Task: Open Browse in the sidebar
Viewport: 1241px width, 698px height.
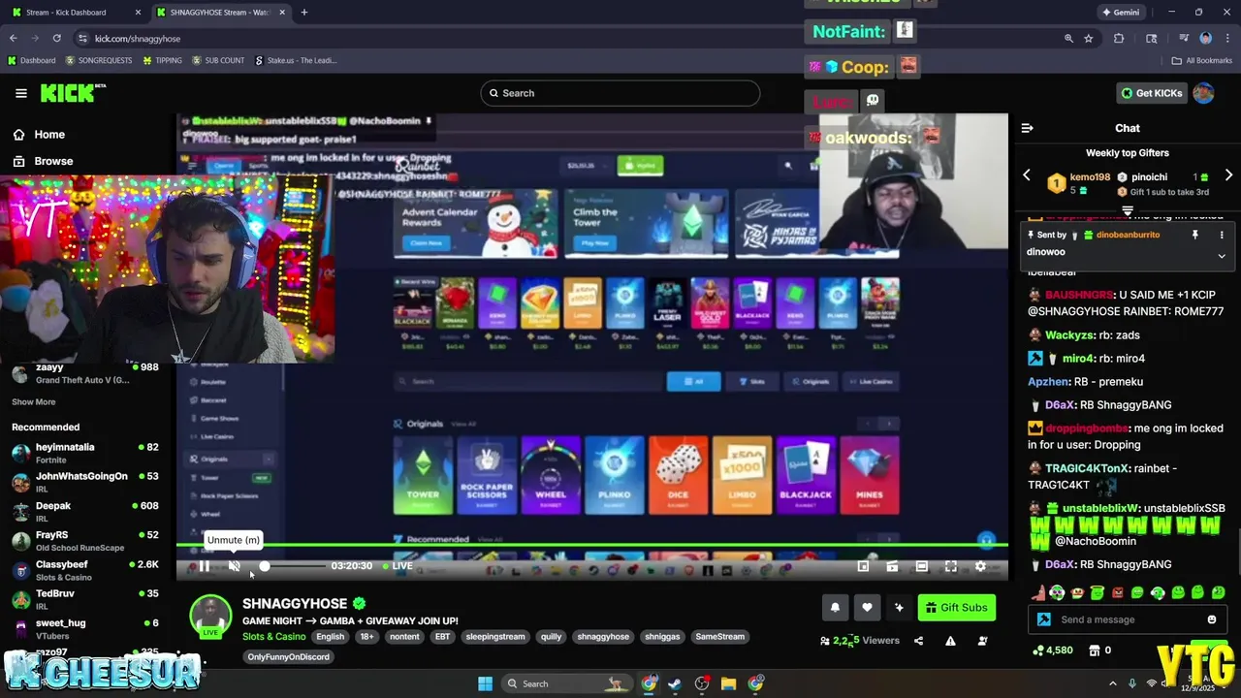Action: (43, 161)
